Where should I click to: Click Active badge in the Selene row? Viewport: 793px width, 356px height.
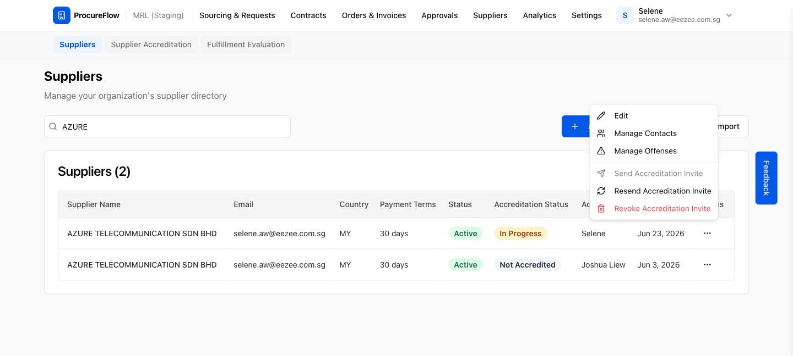coord(465,233)
